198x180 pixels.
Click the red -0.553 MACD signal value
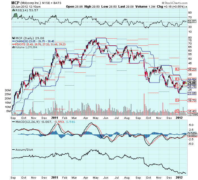coord(59,122)
